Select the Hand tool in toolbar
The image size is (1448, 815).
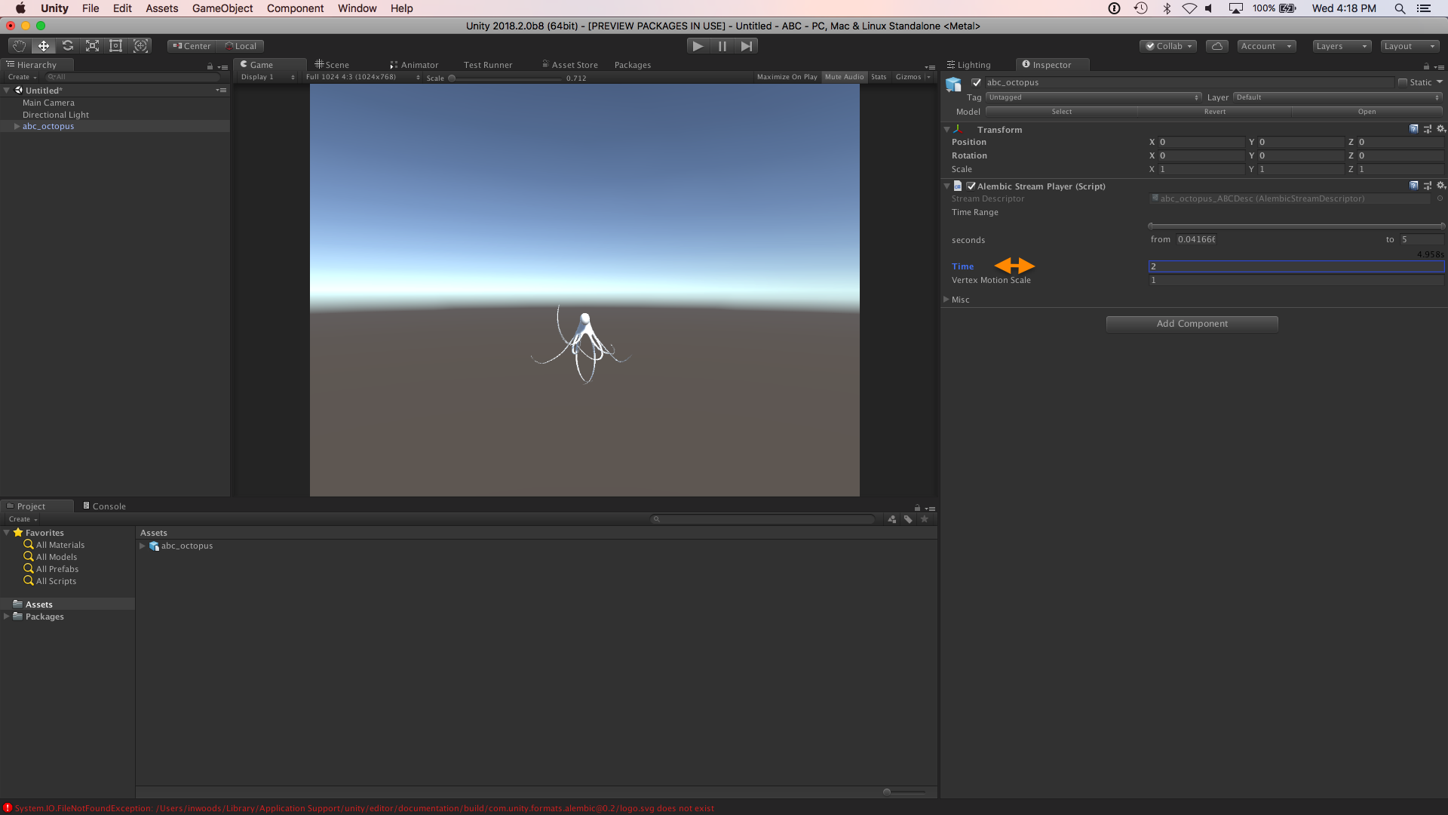pos(19,46)
